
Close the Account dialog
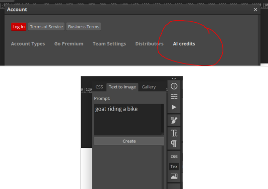(256, 9)
